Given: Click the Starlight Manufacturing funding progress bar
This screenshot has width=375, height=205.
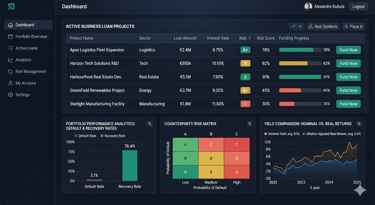Looking at the screenshot, I should click(x=300, y=104).
